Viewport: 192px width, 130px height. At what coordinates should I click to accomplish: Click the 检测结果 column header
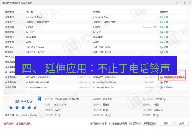click(164, 12)
